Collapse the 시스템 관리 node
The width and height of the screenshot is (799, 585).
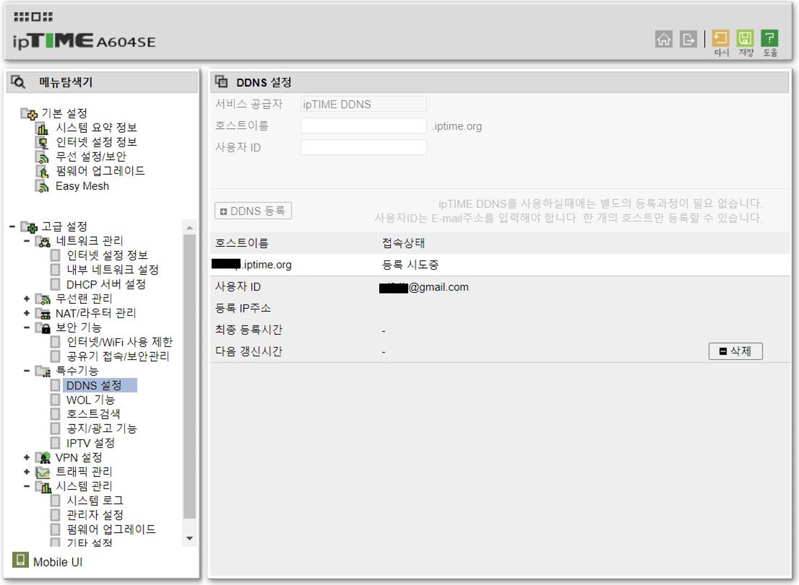27,486
